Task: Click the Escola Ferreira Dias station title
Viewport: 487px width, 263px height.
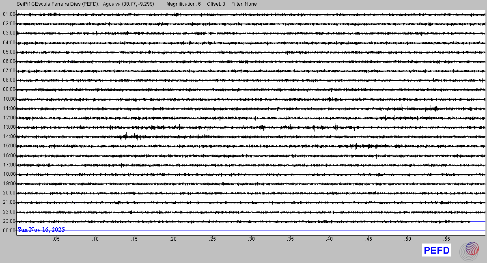Action: click(x=58, y=4)
